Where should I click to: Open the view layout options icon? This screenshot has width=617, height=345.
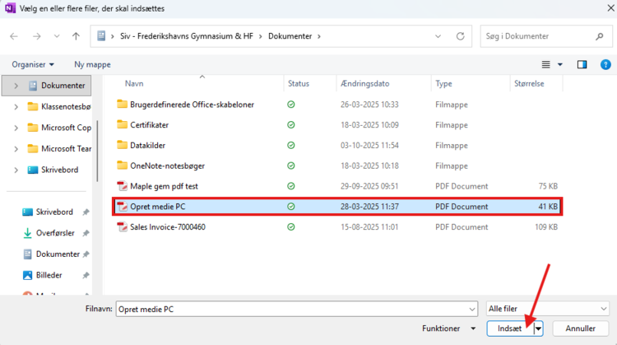(546, 64)
